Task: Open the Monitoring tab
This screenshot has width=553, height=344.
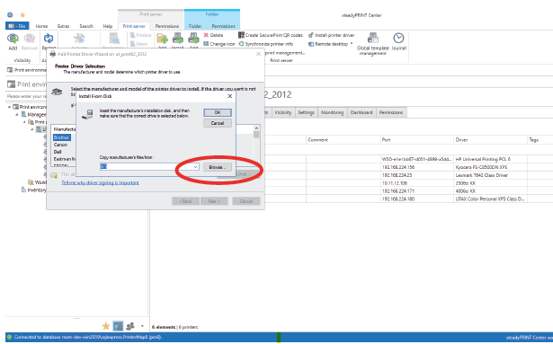Action: [x=332, y=112]
